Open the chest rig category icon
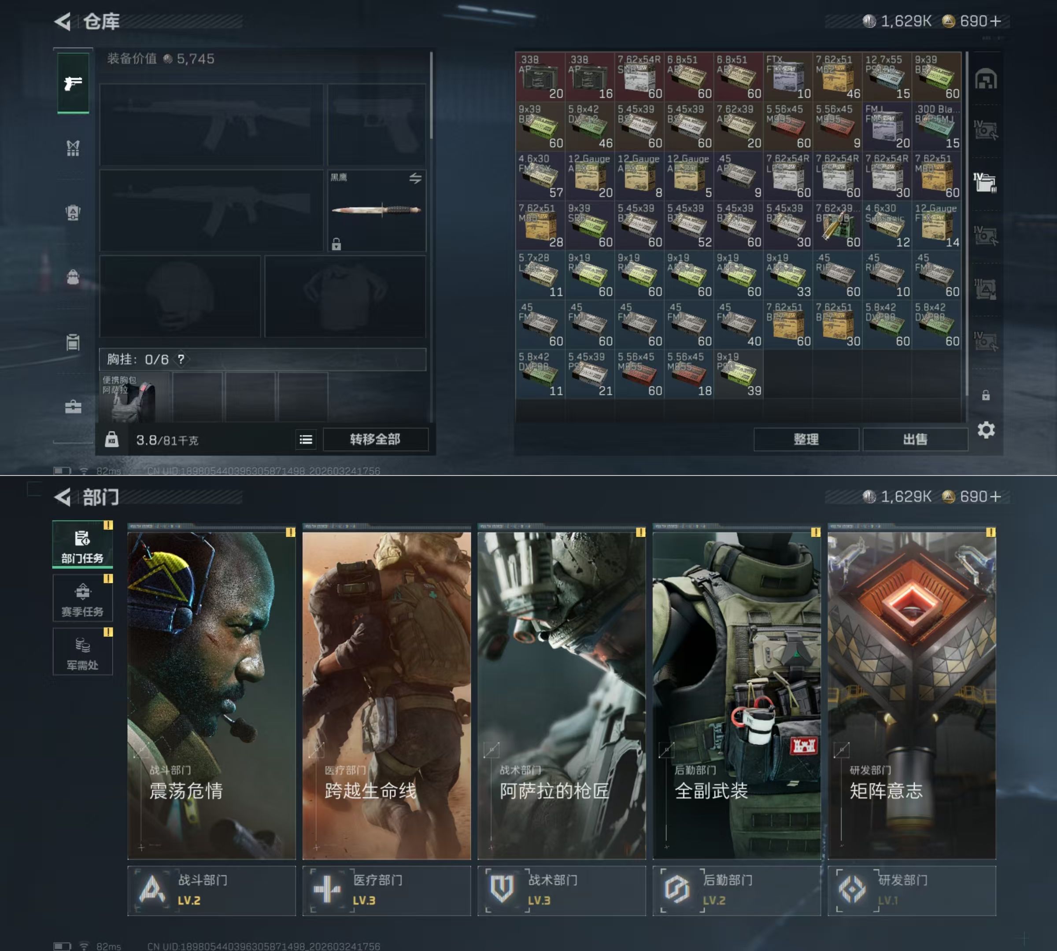Image resolution: width=1057 pixels, height=951 pixels. point(73,148)
